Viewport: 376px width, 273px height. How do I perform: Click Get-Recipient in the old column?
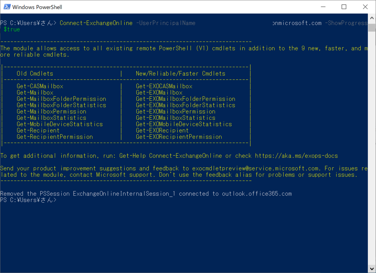click(38, 130)
